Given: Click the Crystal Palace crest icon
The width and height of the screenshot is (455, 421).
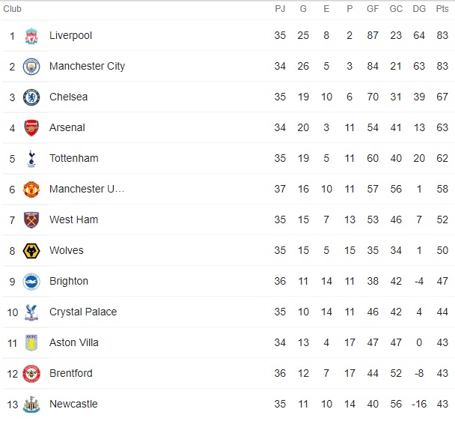Looking at the screenshot, I should coord(31,312).
